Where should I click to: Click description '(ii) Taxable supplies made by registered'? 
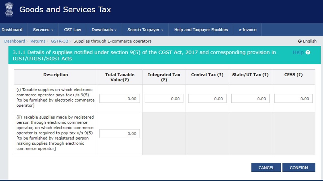55,117
